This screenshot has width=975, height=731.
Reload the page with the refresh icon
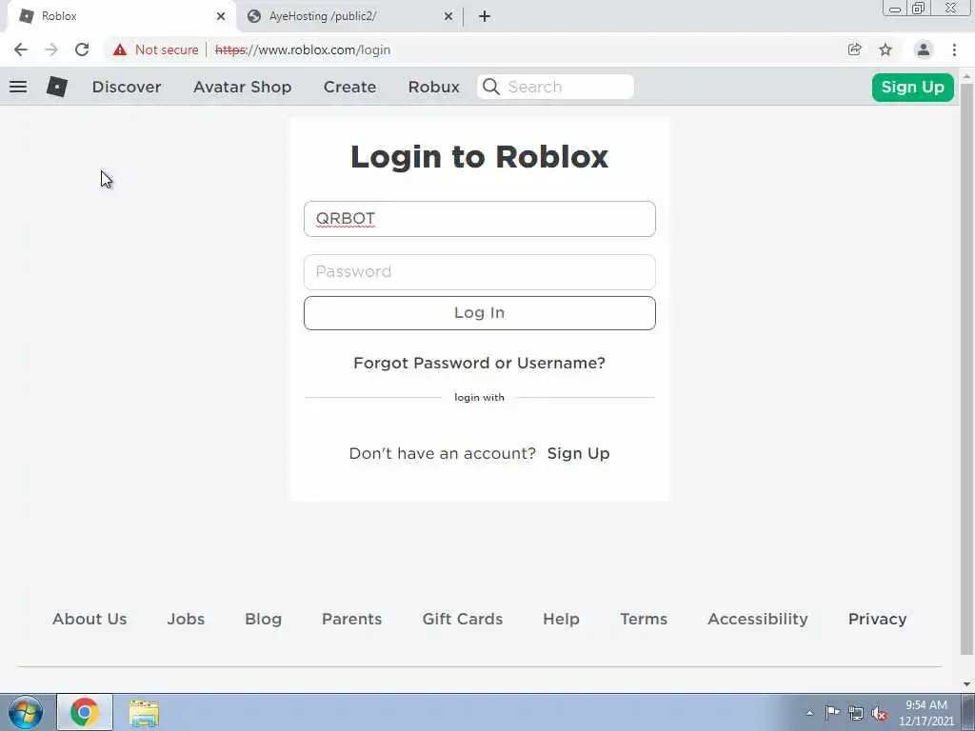point(82,49)
